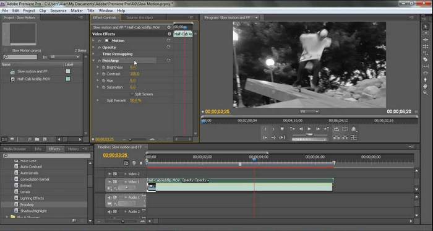
Task: Click Go to In point button
Action: pos(265,137)
